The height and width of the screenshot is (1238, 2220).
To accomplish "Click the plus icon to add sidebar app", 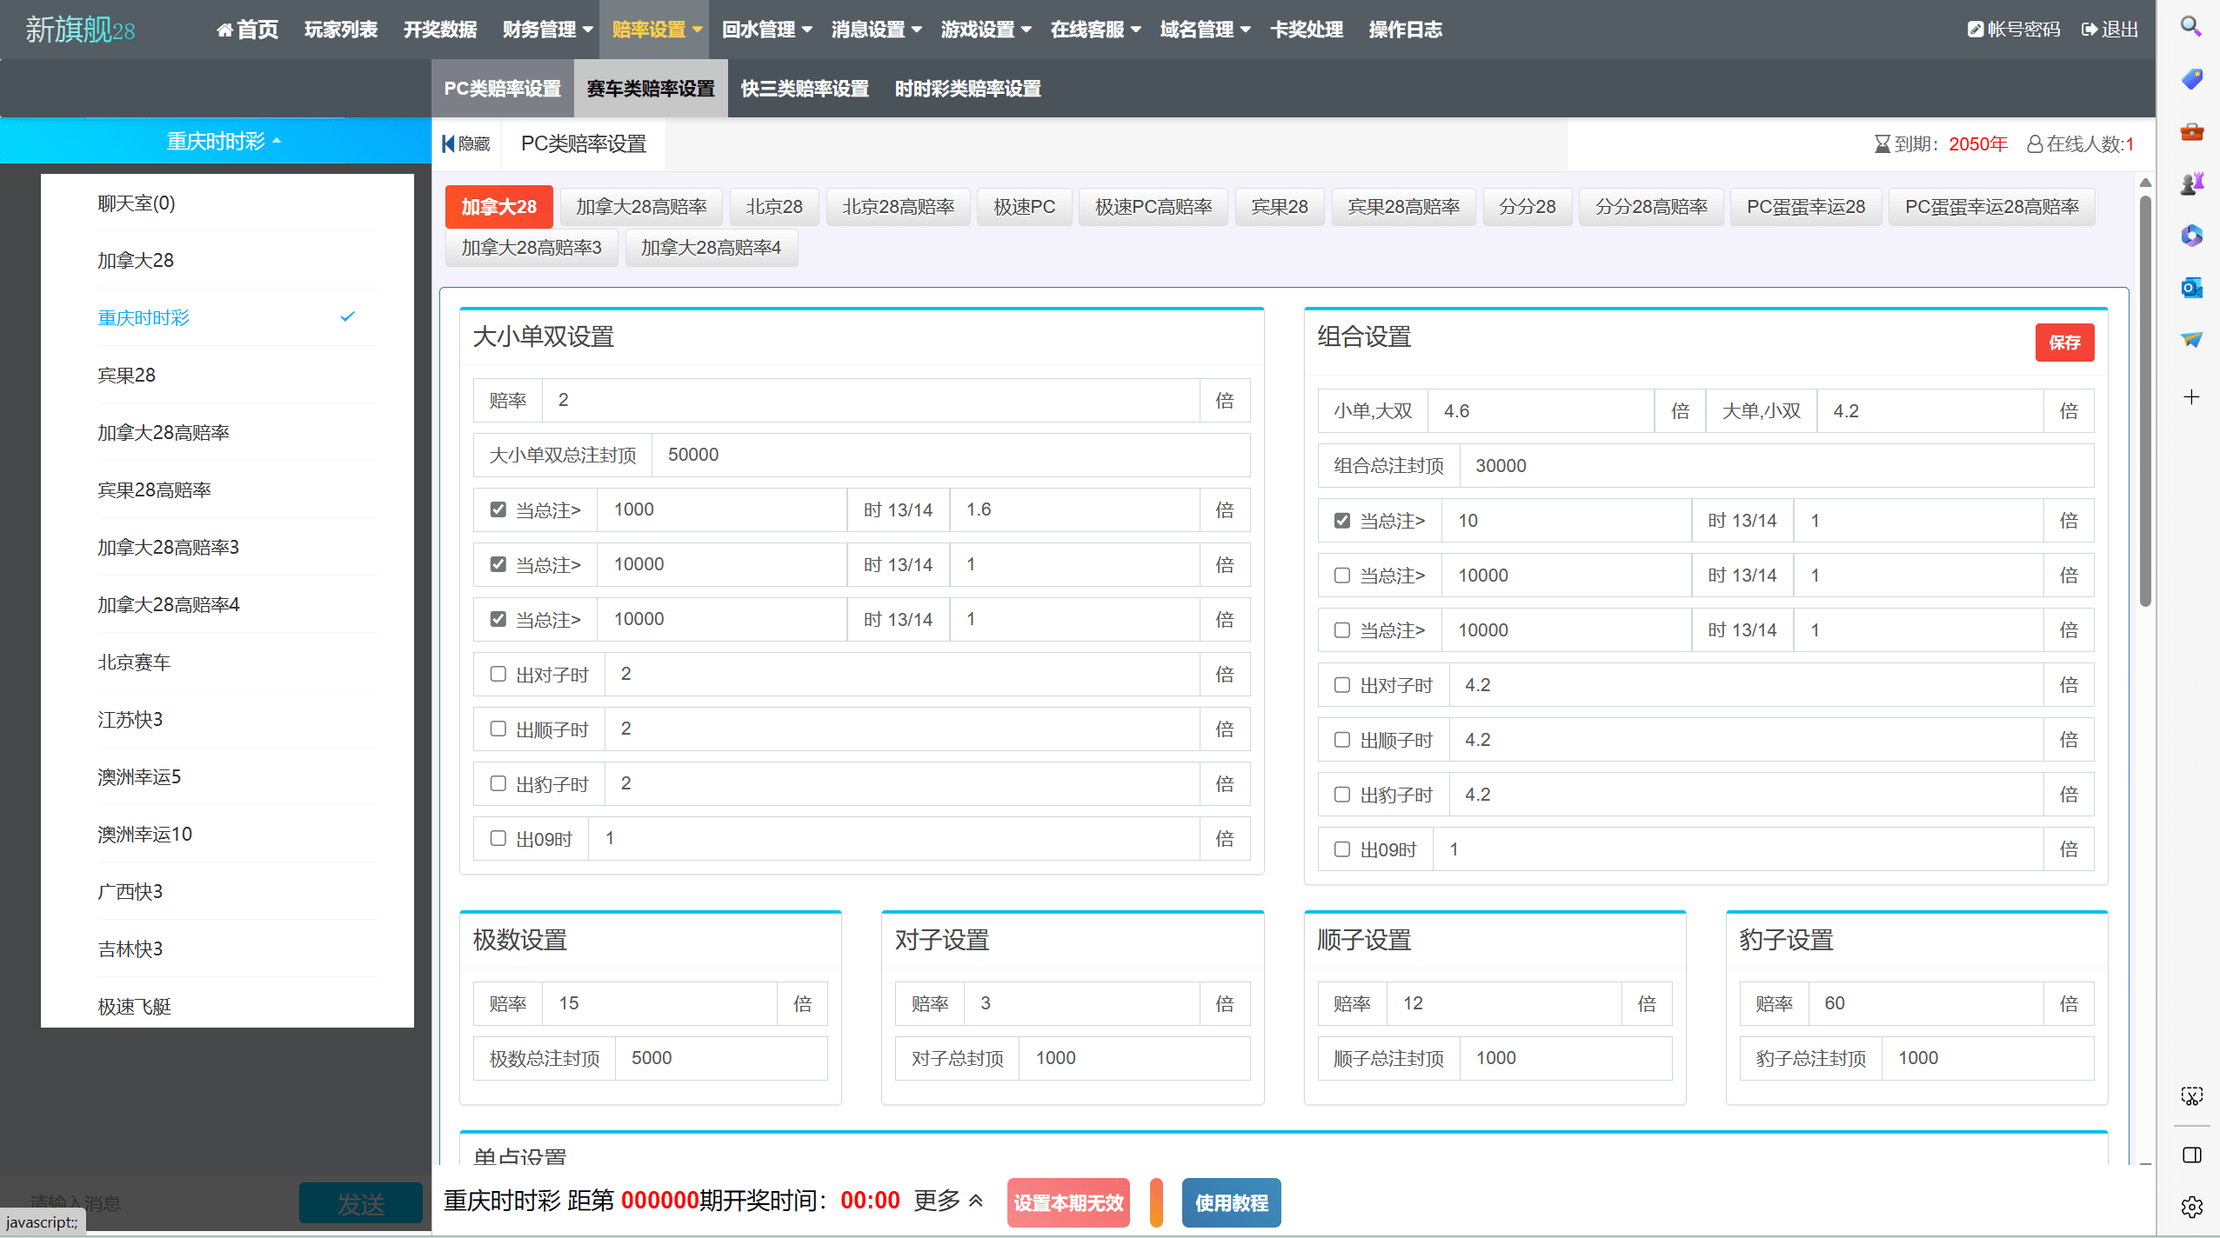I will [x=2190, y=397].
